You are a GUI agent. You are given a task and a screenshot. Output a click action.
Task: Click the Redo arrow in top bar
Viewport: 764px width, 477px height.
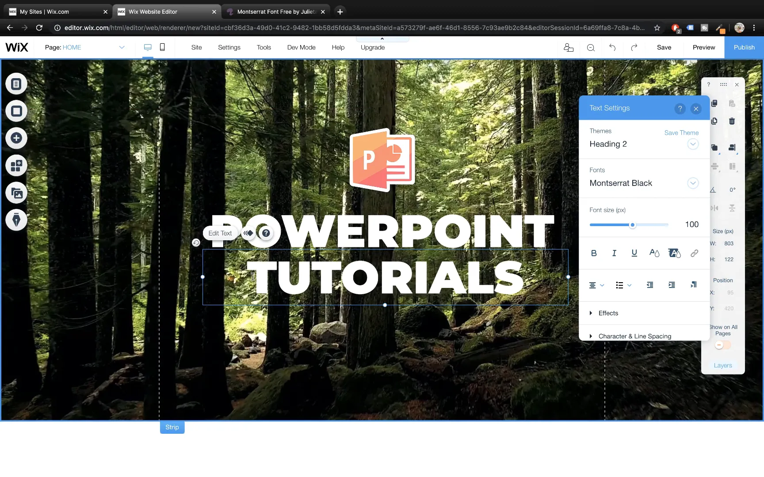click(x=634, y=47)
